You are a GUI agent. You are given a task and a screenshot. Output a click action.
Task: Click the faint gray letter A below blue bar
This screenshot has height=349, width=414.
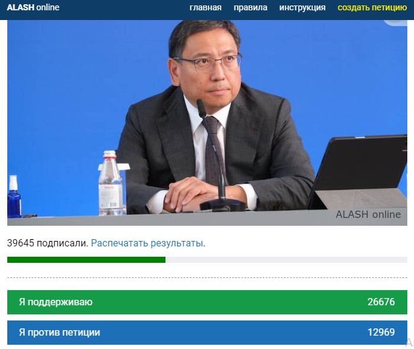(x=409, y=342)
